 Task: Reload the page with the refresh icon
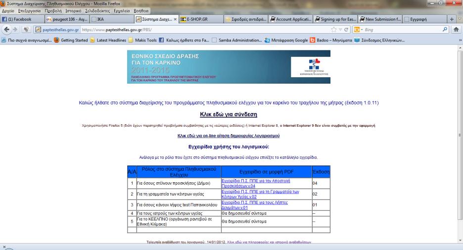tap(346, 30)
